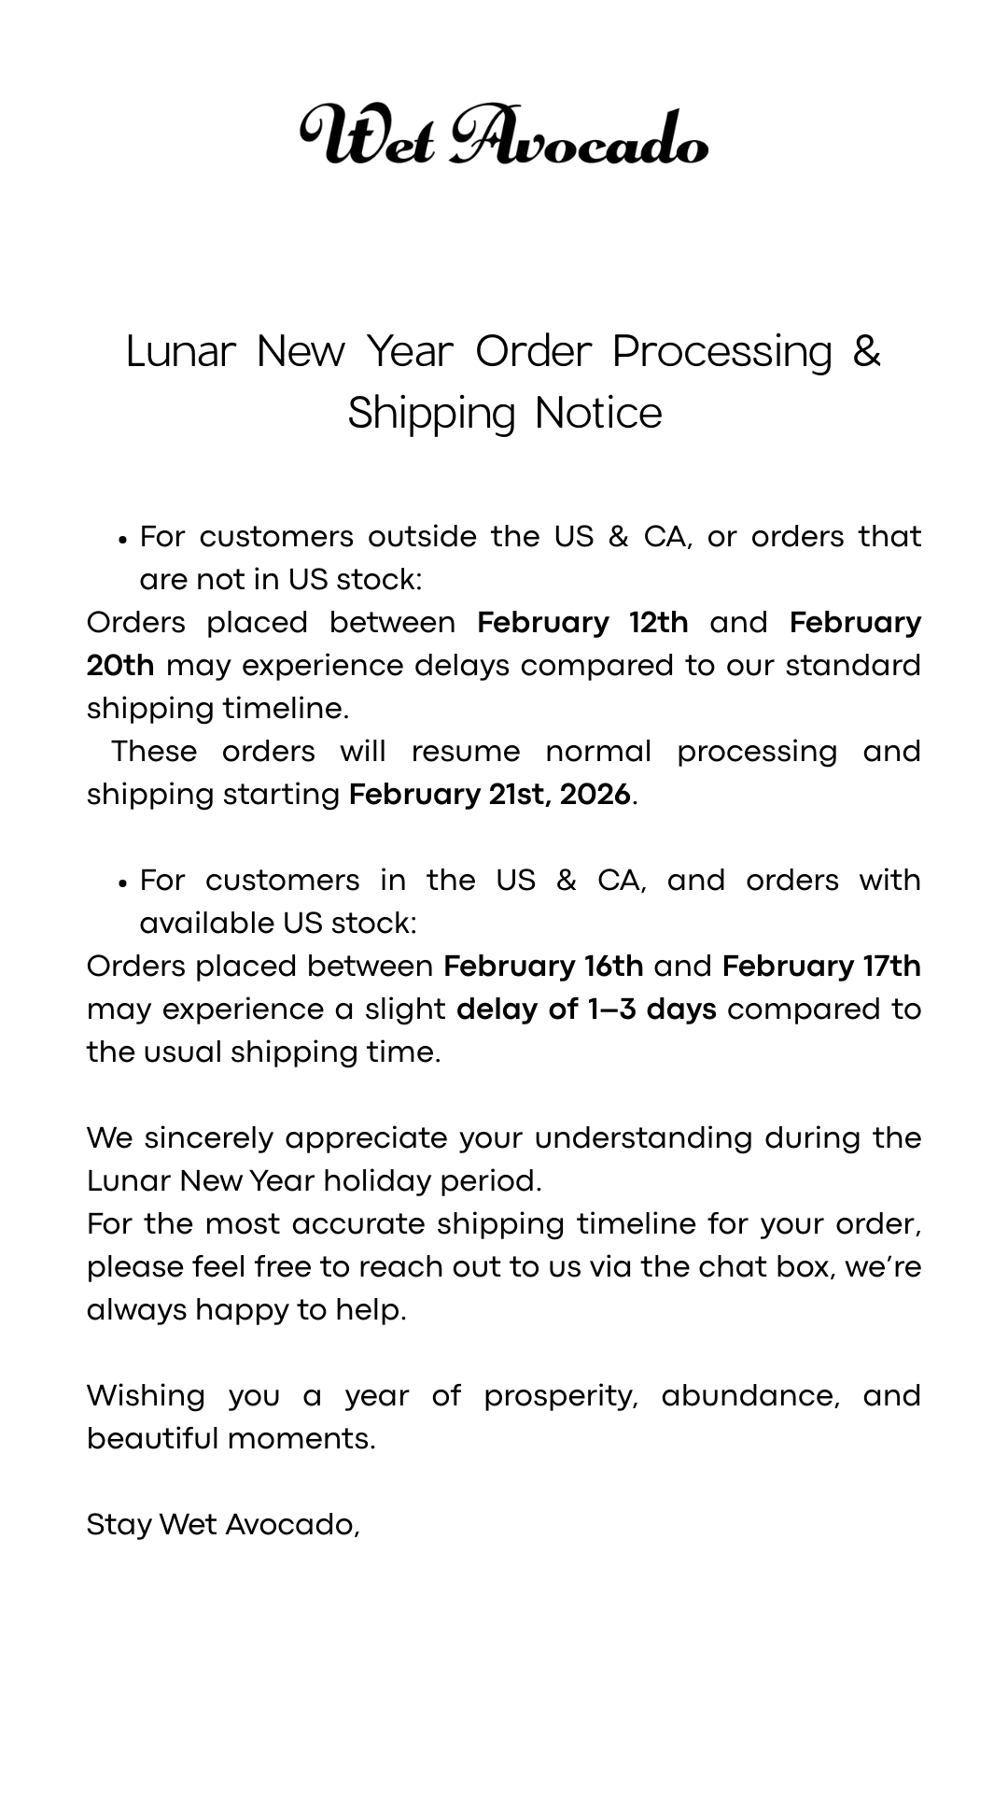1008x1793 pixels.
Task: Click the bold "delay of 1–3 days" text
Action: (x=586, y=1009)
